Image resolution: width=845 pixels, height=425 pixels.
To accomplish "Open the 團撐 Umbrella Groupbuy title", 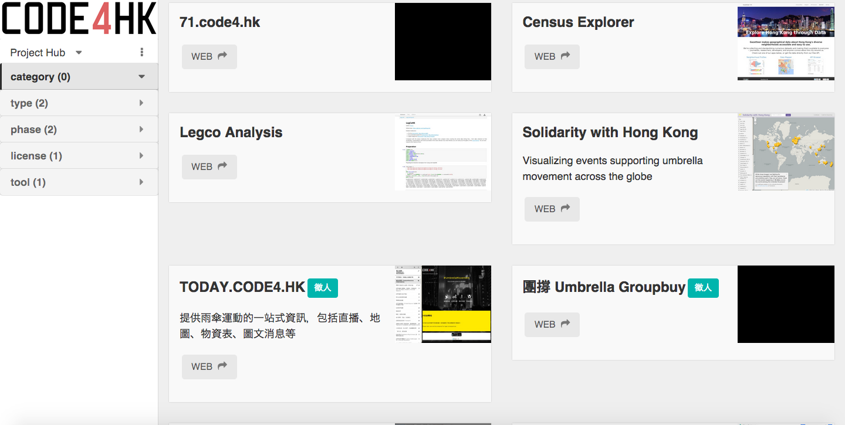I will [604, 287].
